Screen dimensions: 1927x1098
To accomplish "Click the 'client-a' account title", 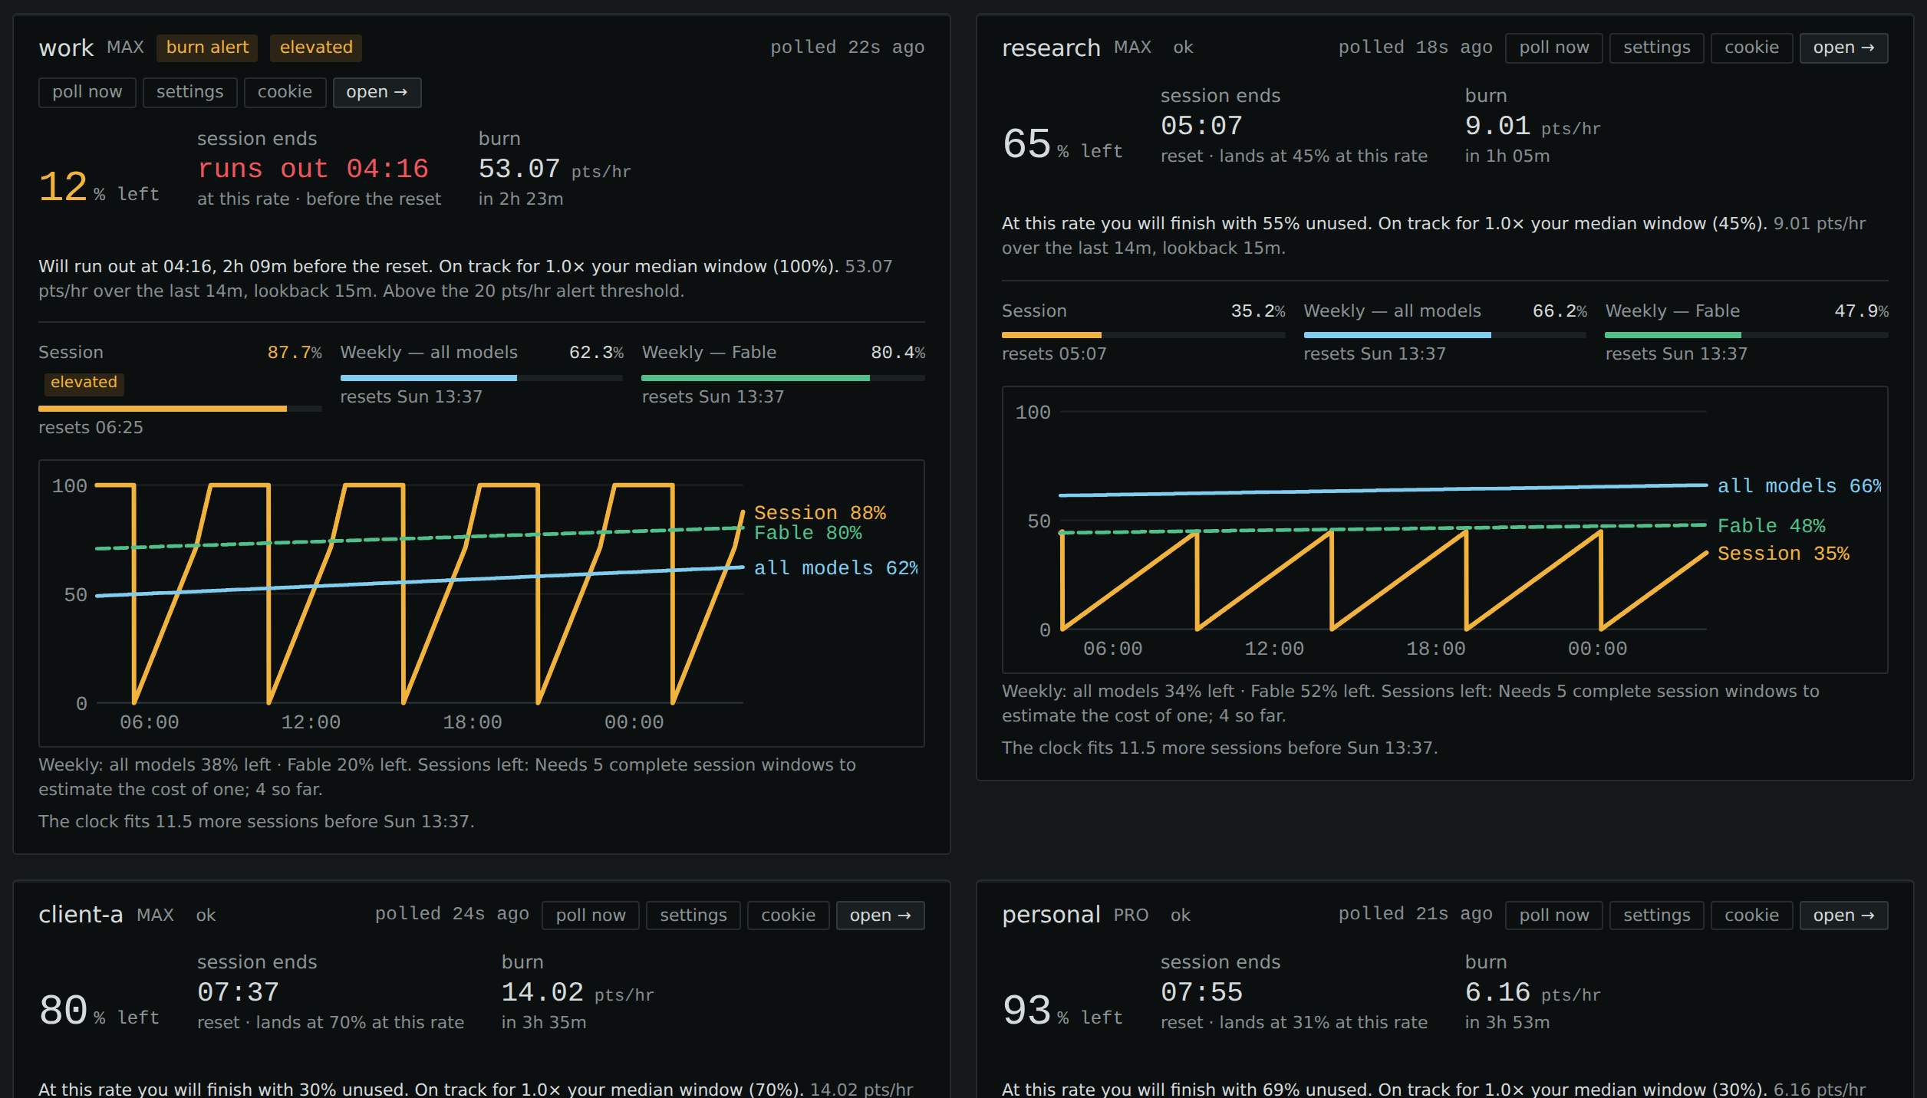I will click(81, 915).
